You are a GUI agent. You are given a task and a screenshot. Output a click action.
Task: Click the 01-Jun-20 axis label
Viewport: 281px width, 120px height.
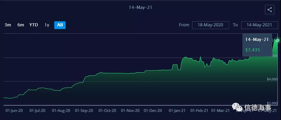click(x=14, y=111)
